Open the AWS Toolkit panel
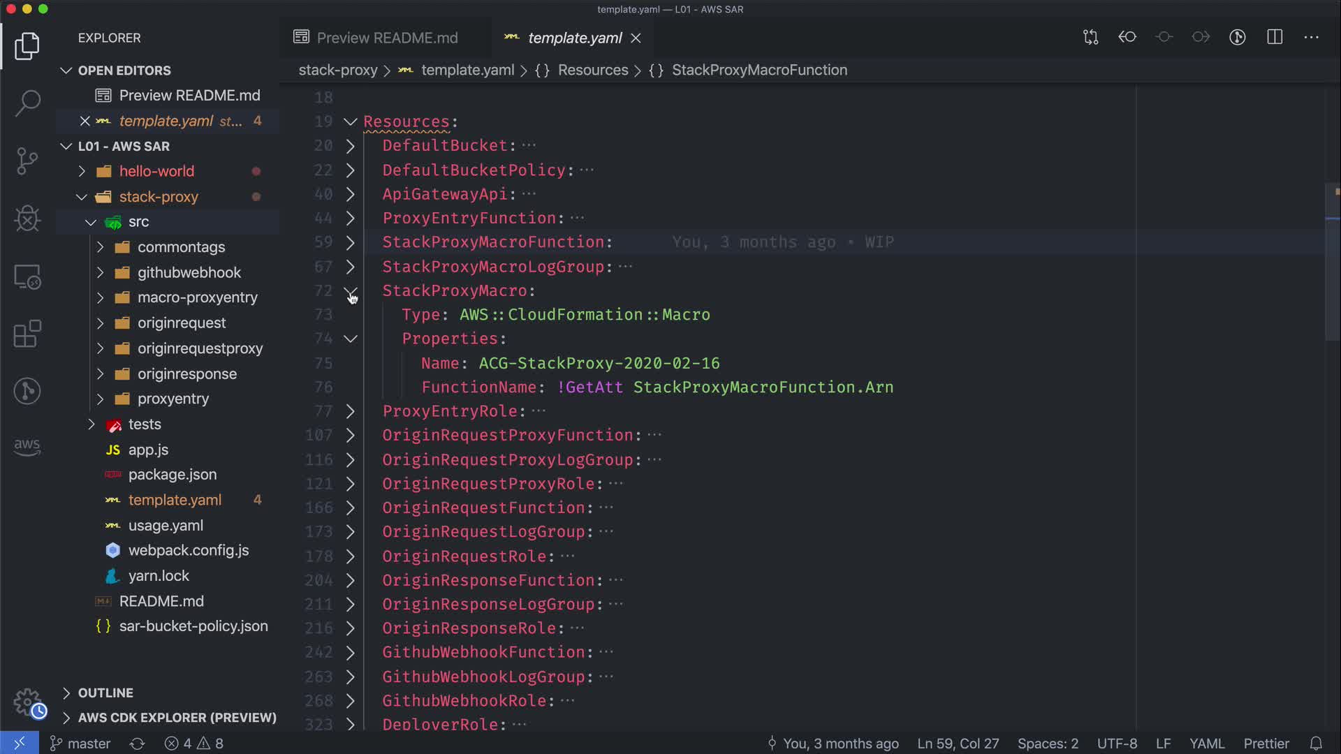The width and height of the screenshot is (1341, 754). coord(27,447)
